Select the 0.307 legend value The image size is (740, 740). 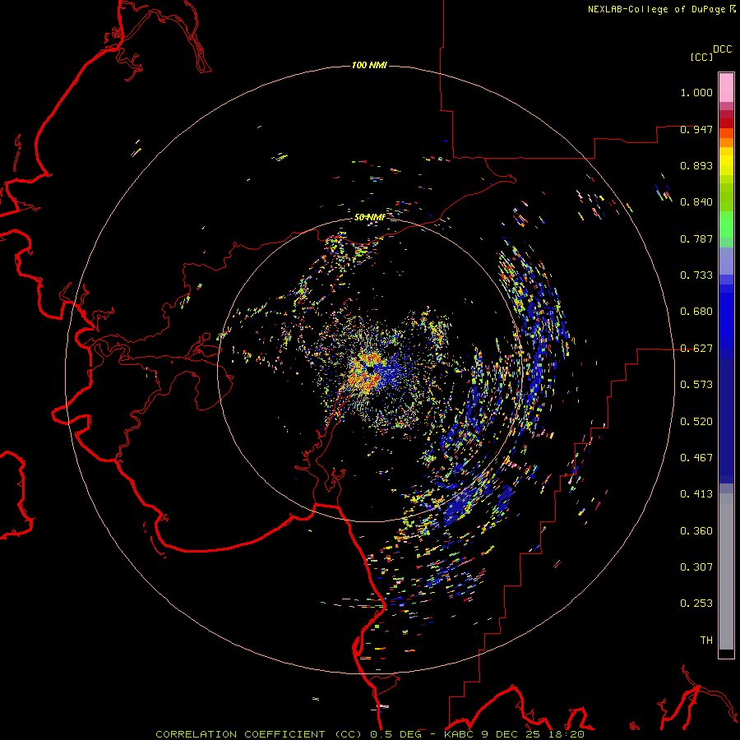(696, 567)
